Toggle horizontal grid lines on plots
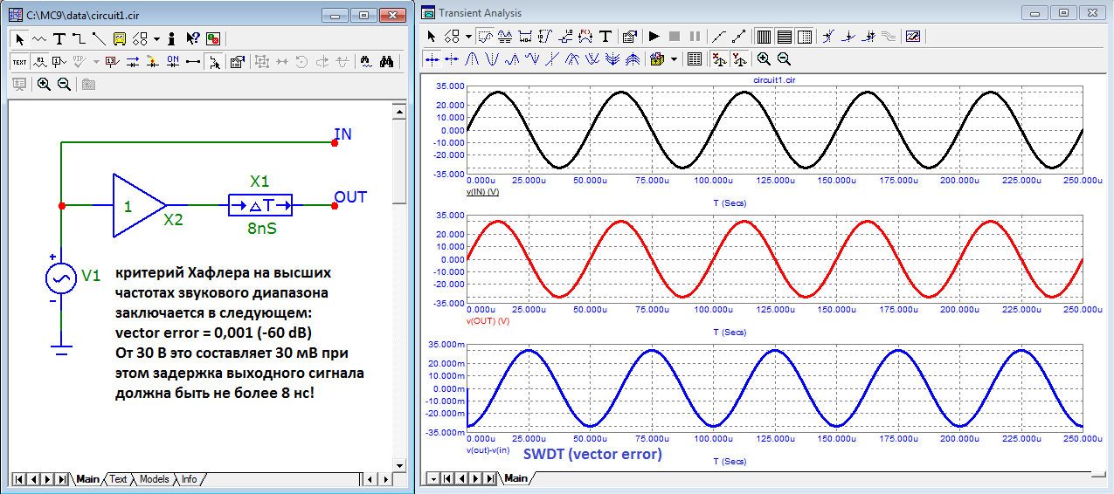 784,37
